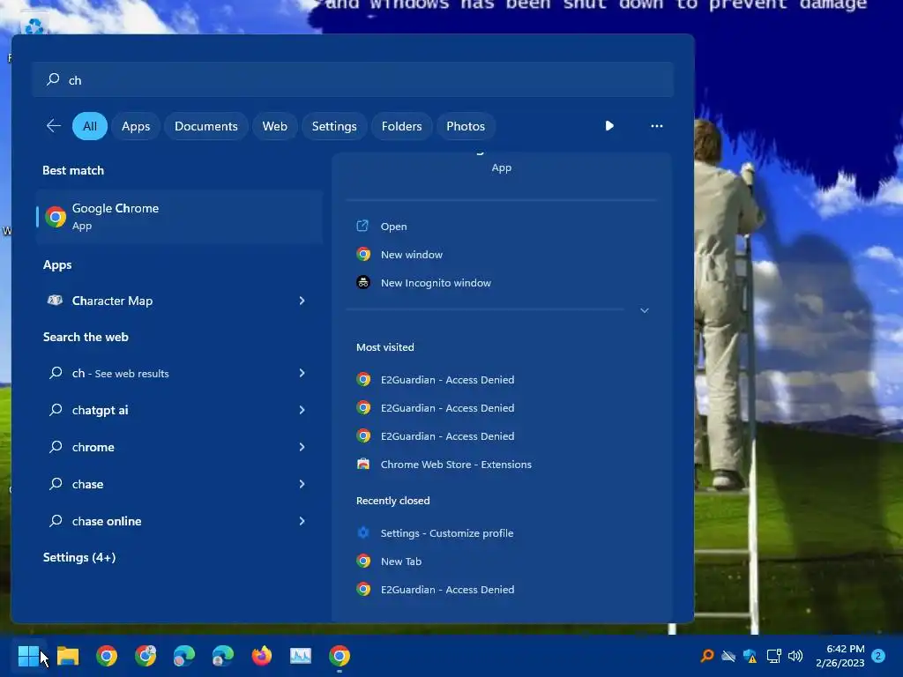The height and width of the screenshot is (677, 903).
Task: Switch to the Web filter
Action: (x=275, y=126)
